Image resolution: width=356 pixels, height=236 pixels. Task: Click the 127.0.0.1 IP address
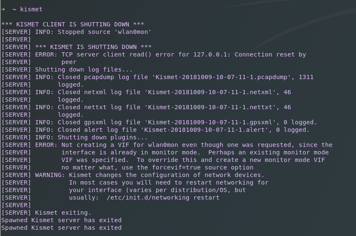pyautogui.click(x=210, y=54)
